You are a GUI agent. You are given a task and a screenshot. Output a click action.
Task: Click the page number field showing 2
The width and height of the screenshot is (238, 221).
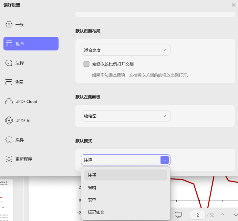pos(198,215)
